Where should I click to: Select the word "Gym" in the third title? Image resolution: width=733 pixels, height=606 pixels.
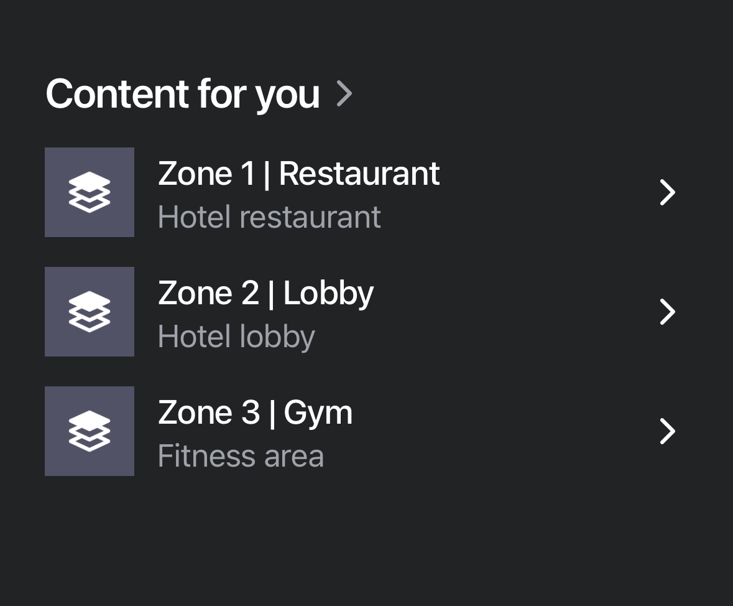318,414
